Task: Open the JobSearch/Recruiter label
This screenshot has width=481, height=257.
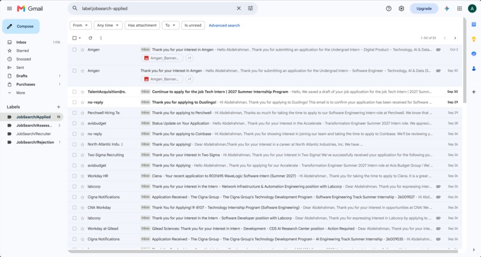Action: click(33, 134)
